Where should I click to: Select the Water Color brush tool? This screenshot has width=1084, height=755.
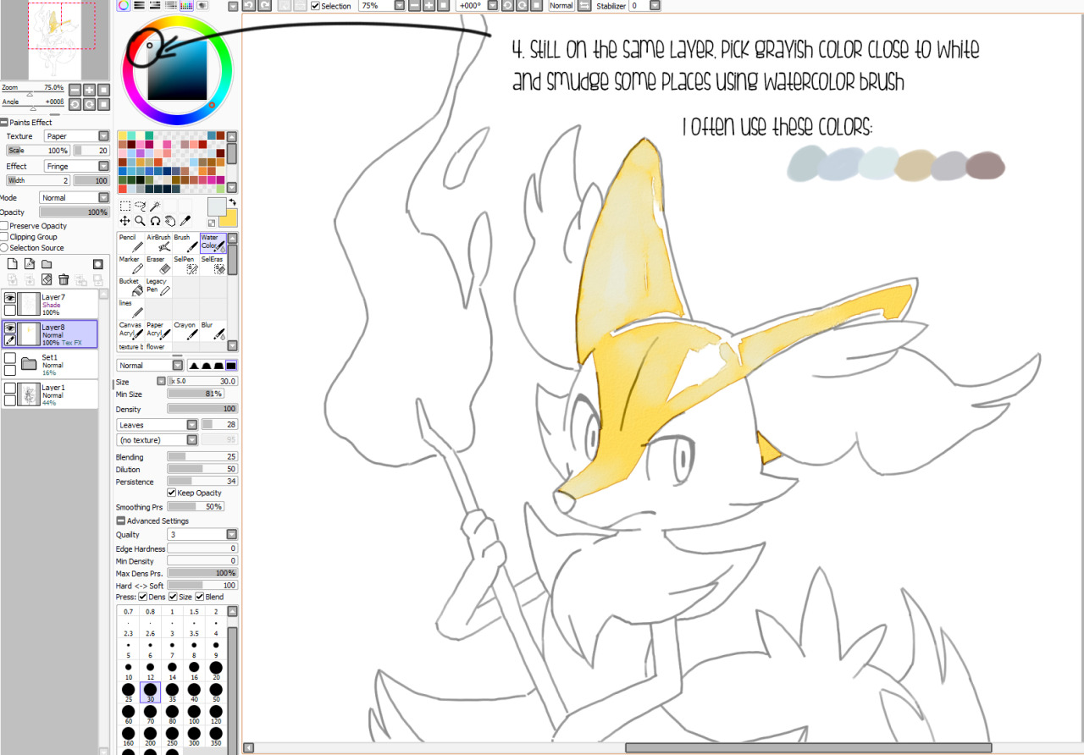(213, 243)
